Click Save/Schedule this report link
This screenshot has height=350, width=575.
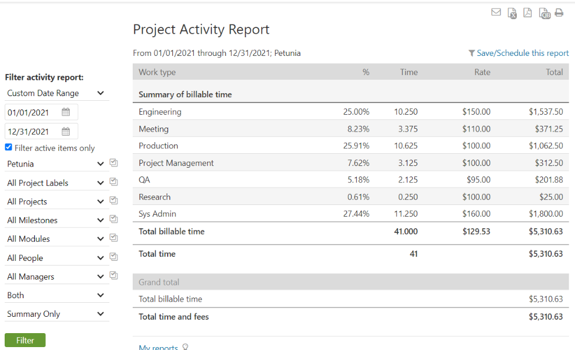coord(522,53)
